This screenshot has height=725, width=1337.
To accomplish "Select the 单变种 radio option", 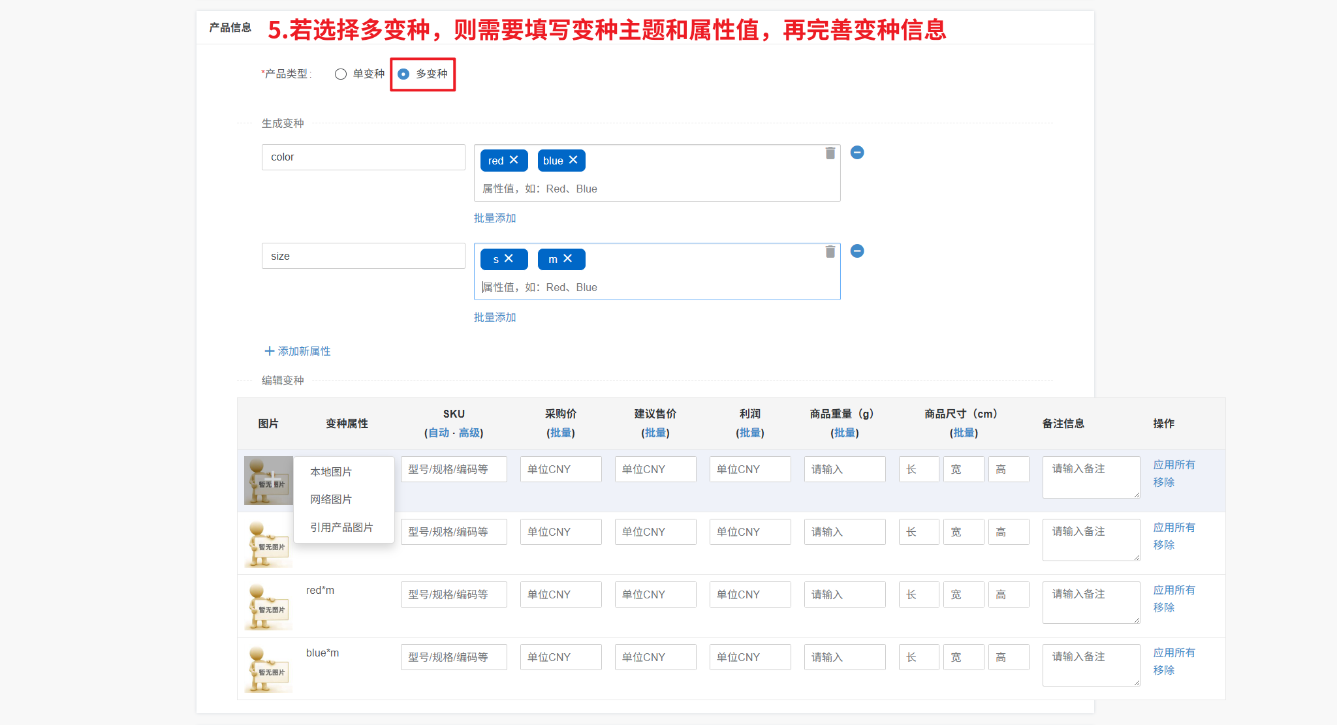I will (341, 74).
